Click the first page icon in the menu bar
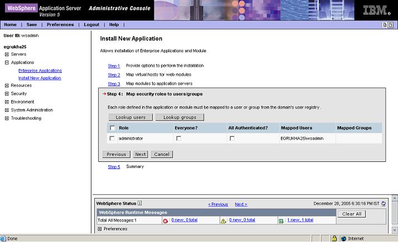Viewport: 398px width, 242px height. [x=385, y=25]
